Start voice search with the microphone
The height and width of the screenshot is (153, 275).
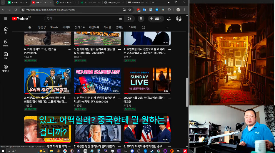[141, 19]
